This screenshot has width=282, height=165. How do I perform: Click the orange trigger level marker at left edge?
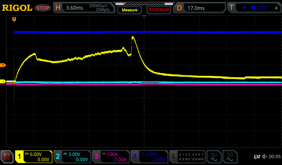point(3,65)
